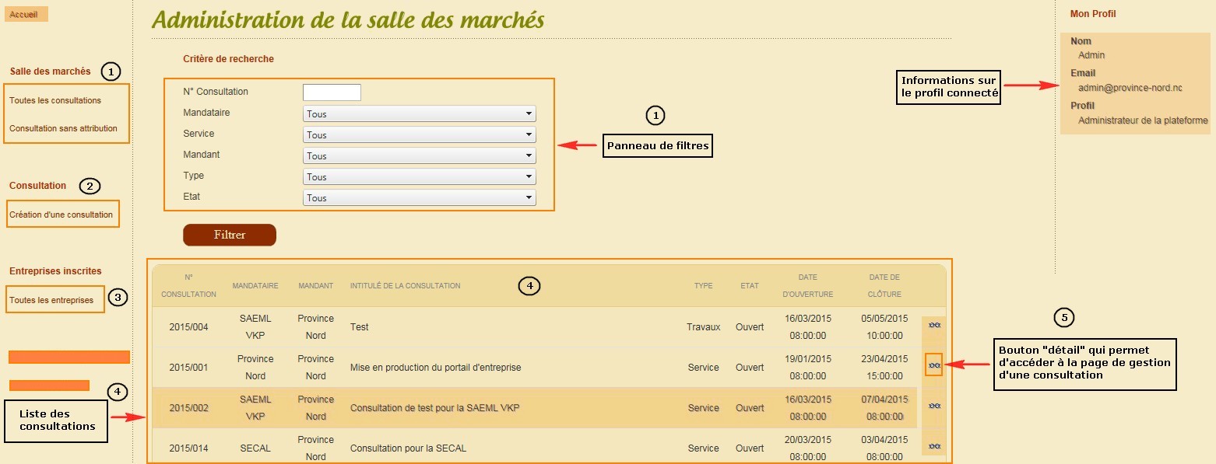Click the email admin@province-nord.nc
Screen dimensions: 1216x464
tap(1130, 88)
